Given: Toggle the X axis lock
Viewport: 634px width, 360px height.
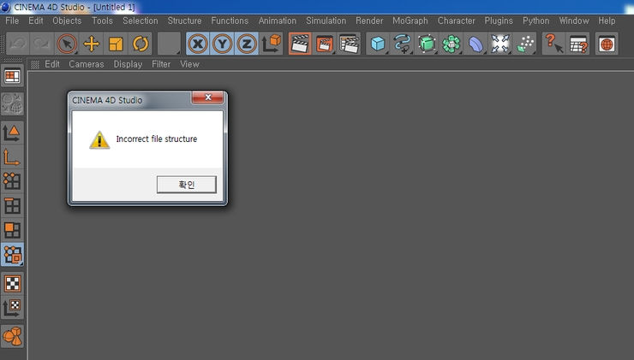Looking at the screenshot, I should (x=198, y=44).
